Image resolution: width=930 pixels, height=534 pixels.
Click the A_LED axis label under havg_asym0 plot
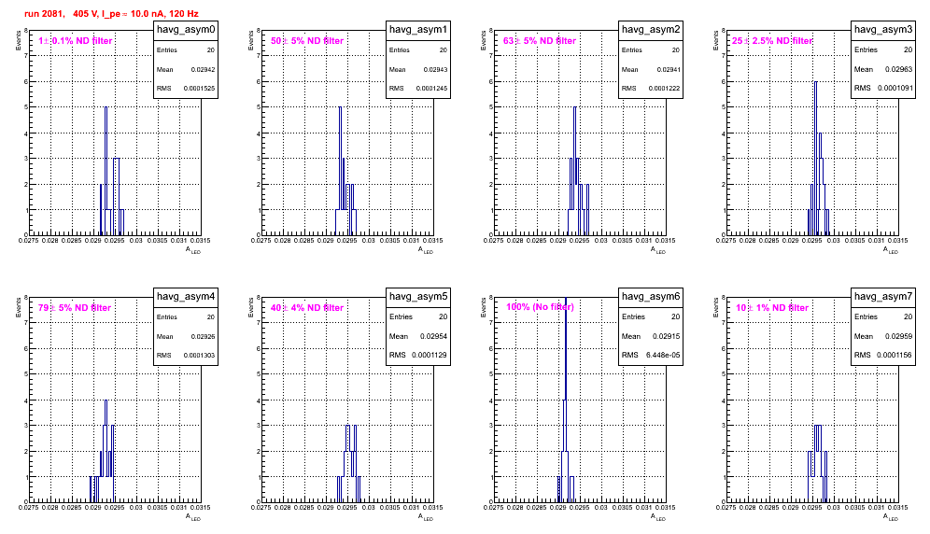(193, 250)
